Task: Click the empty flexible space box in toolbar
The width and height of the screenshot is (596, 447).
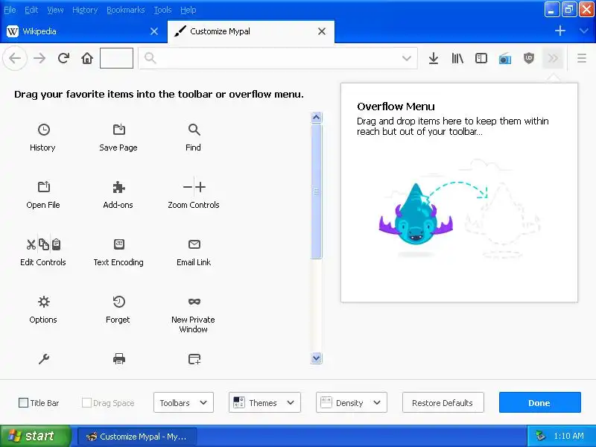Action: pyautogui.click(x=116, y=58)
